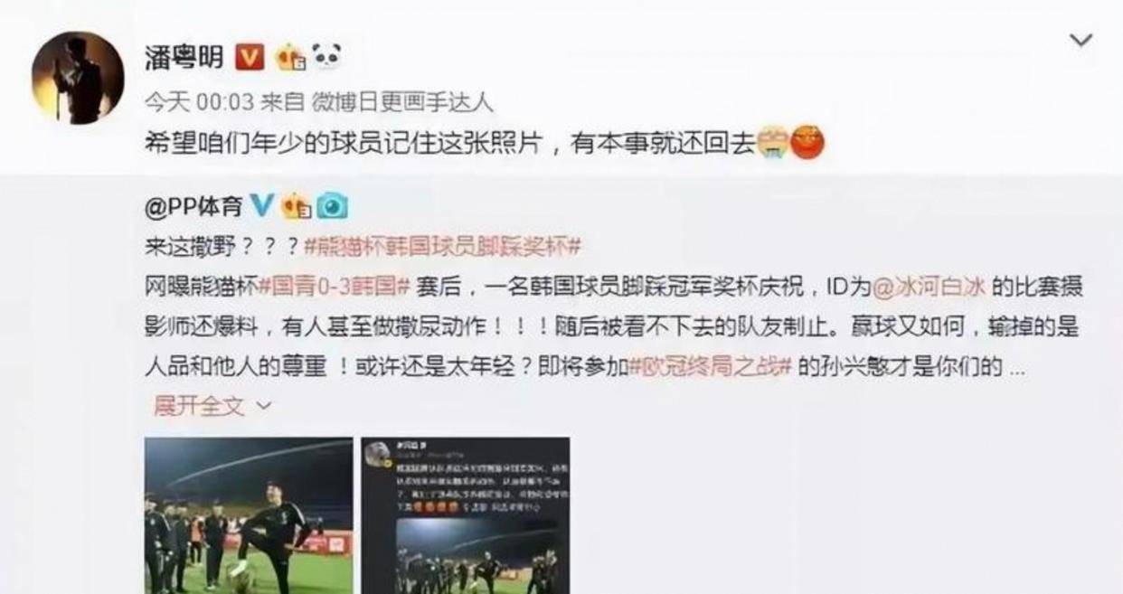Image resolution: width=1123 pixels, height=594 pixels.
Task: Open hashtag #国青0-3韩国#
Action: (x=335, y=287)
